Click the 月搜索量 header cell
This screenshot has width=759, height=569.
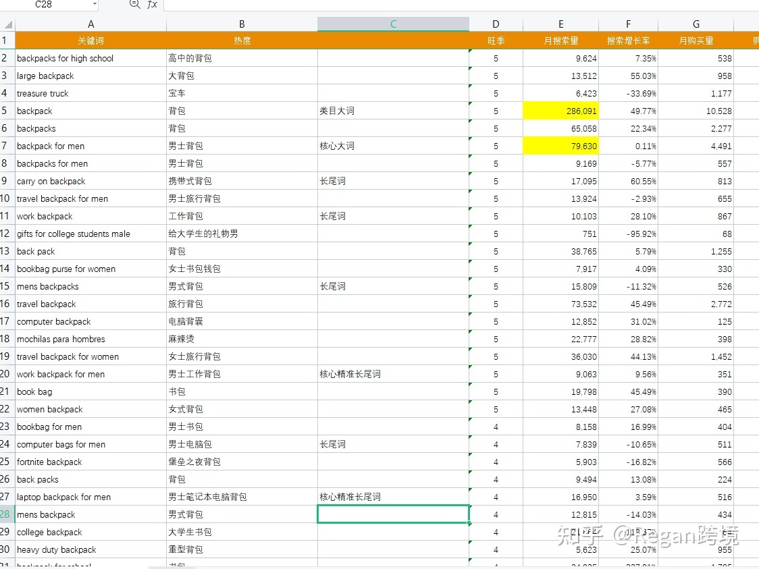[x=560, y=40]
